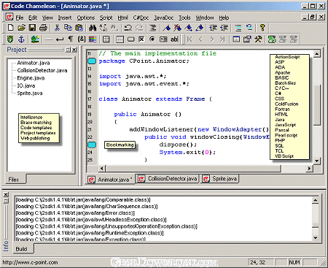Screen dimensions: 328x268
Task: Select the Files tab in Project panel
Action: pyautogui.click(x=14, y=180)
